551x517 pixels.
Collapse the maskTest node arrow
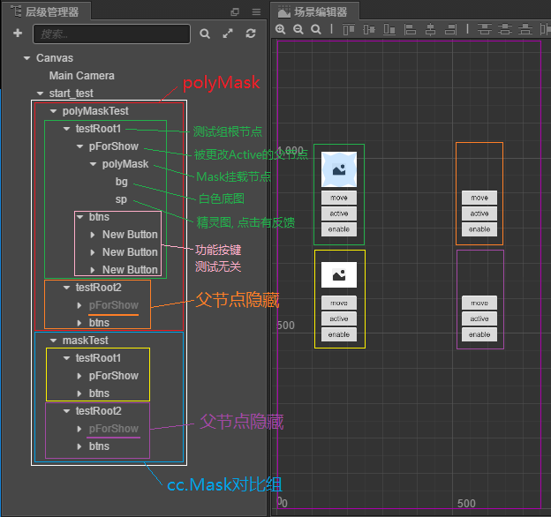[54, 341]
